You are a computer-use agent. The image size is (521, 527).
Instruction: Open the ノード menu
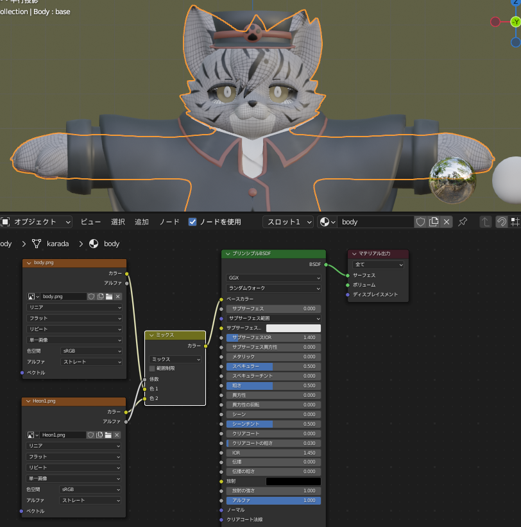[169, 222]
